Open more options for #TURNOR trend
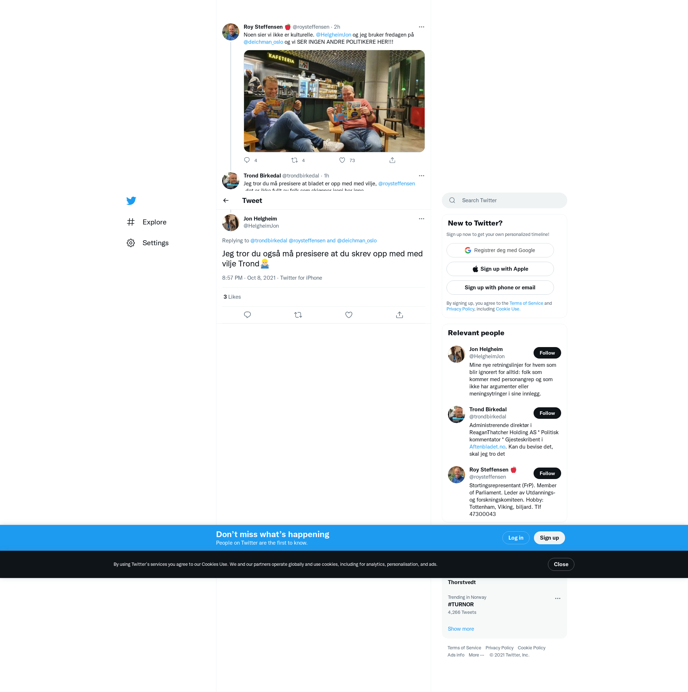 (558, 598)
